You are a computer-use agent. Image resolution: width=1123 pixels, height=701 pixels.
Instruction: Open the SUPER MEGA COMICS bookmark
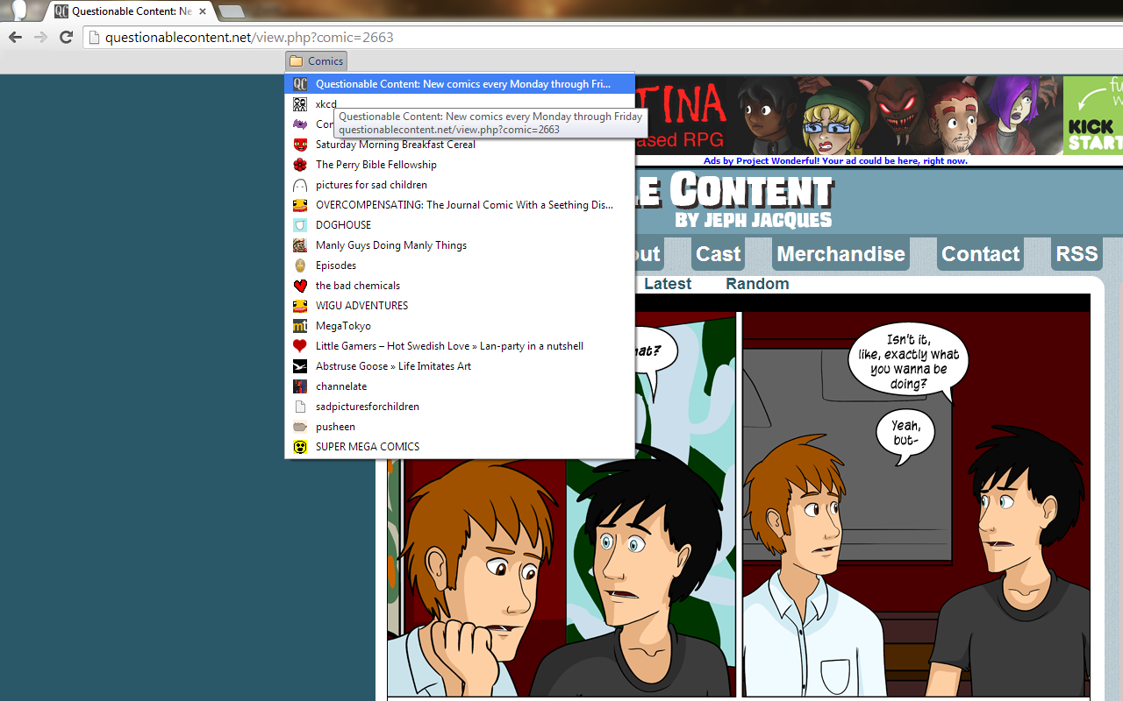367,446
